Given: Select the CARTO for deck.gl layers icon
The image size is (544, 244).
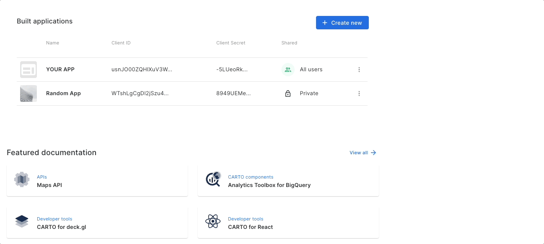Looking at the screenshot, I should coord(21,221).
